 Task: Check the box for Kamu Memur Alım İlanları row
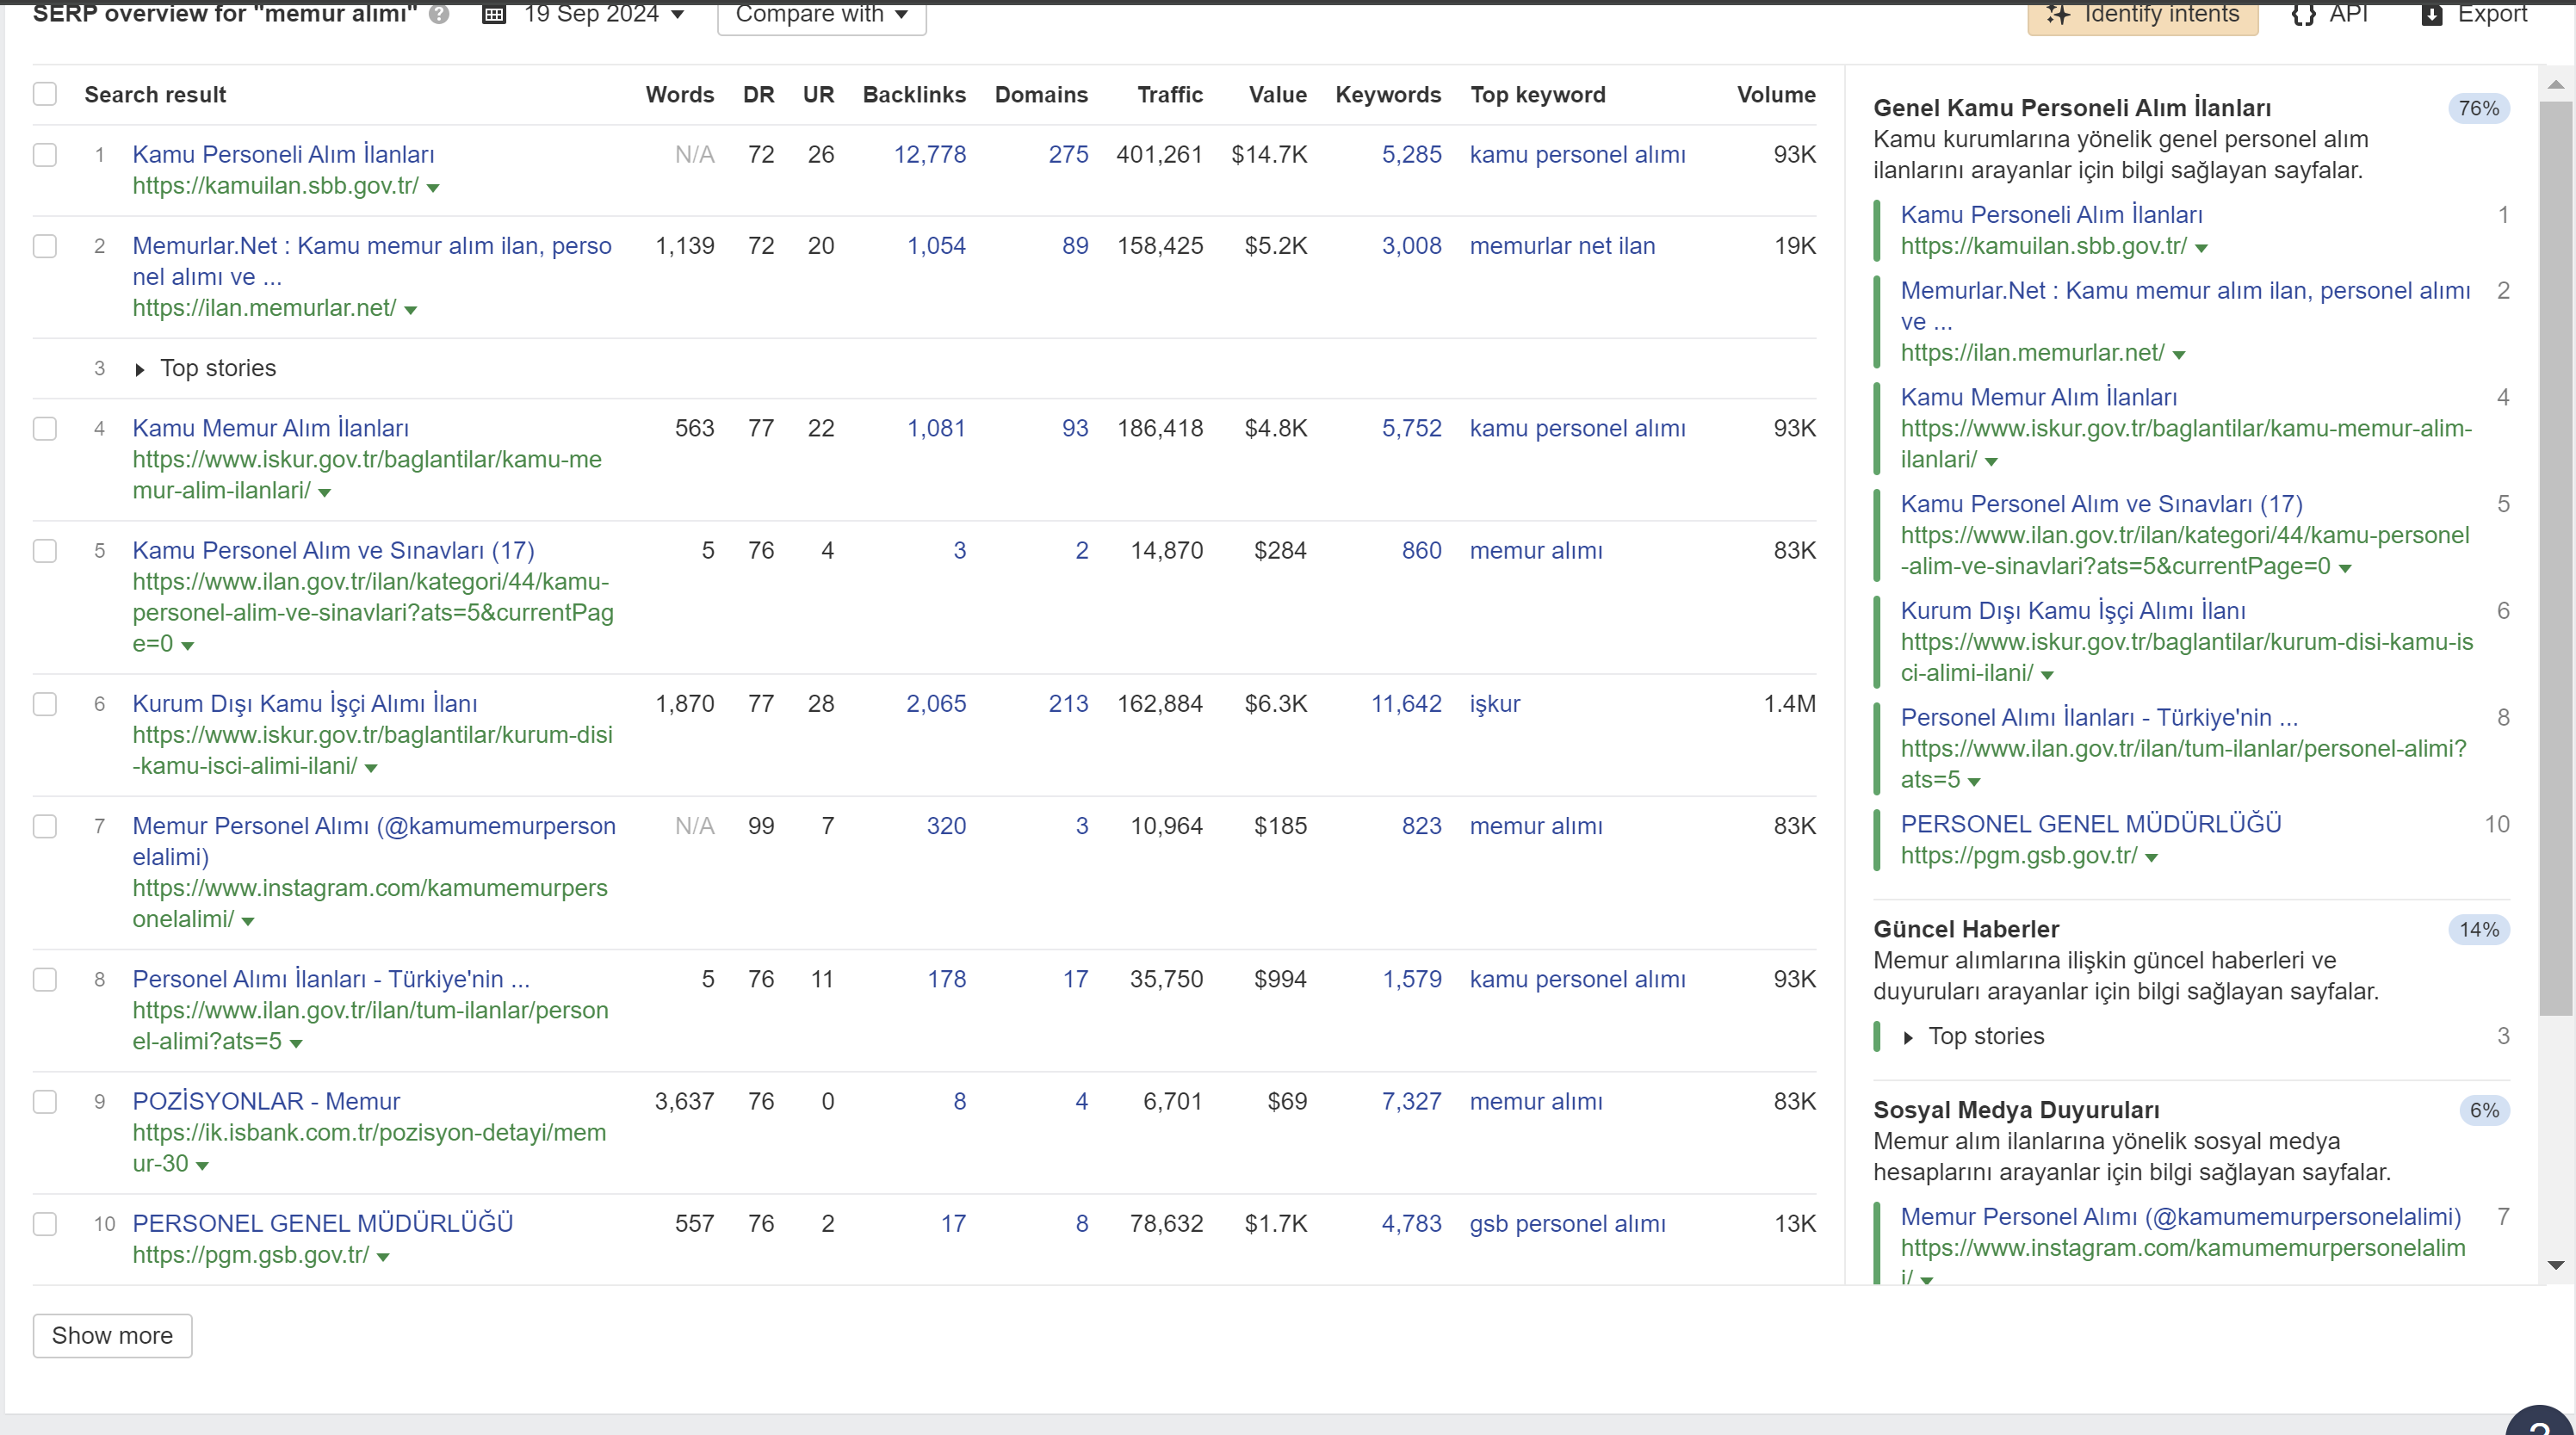(x=45, y=429)
